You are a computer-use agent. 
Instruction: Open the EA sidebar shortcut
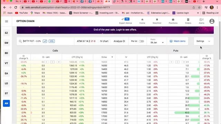point(6,73)
